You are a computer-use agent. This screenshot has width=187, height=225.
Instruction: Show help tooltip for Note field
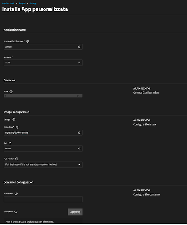click(x=11, y=92)
